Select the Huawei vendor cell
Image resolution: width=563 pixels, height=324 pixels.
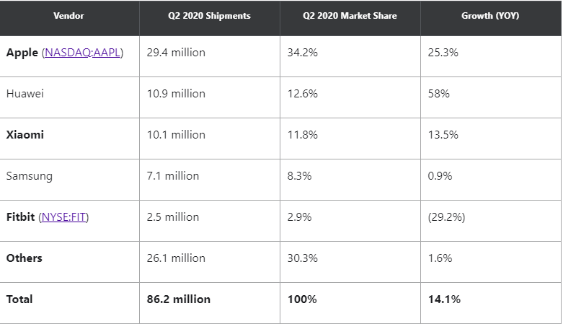(x=25, y=94)
